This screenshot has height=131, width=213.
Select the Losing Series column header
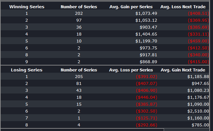[x=27, y=70]
